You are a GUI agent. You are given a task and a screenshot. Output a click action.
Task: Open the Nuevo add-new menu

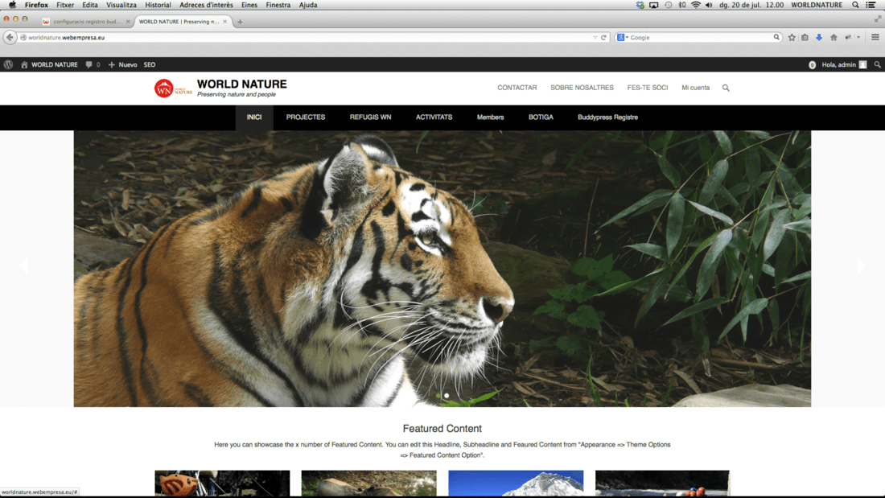tap(122, 64)
